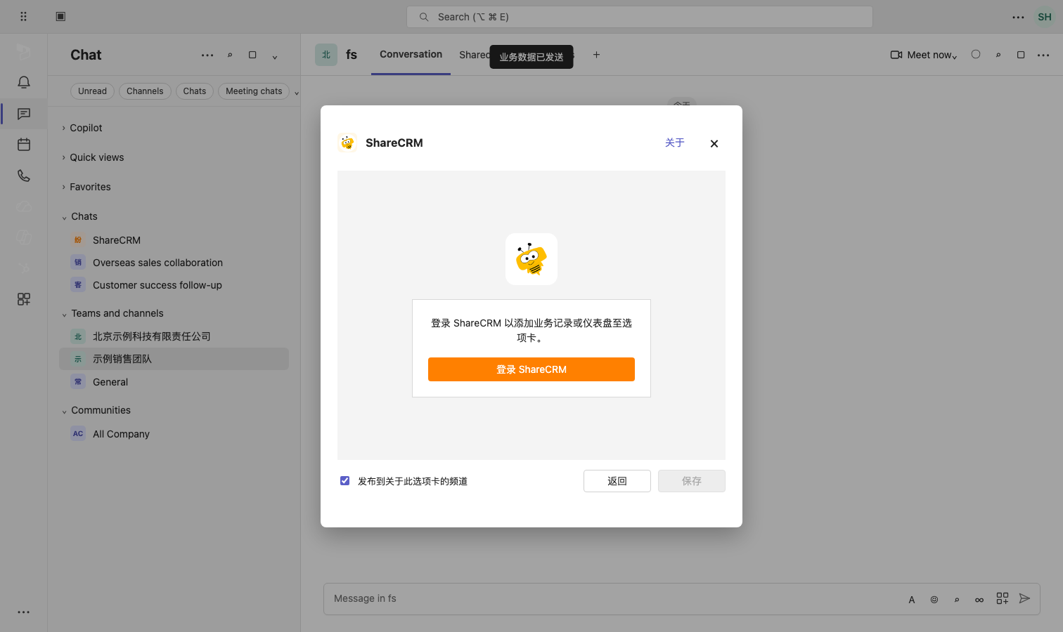Open Overseas sales collaboration chat
The image size is (1063, 632).
click(x=174, y=263)
